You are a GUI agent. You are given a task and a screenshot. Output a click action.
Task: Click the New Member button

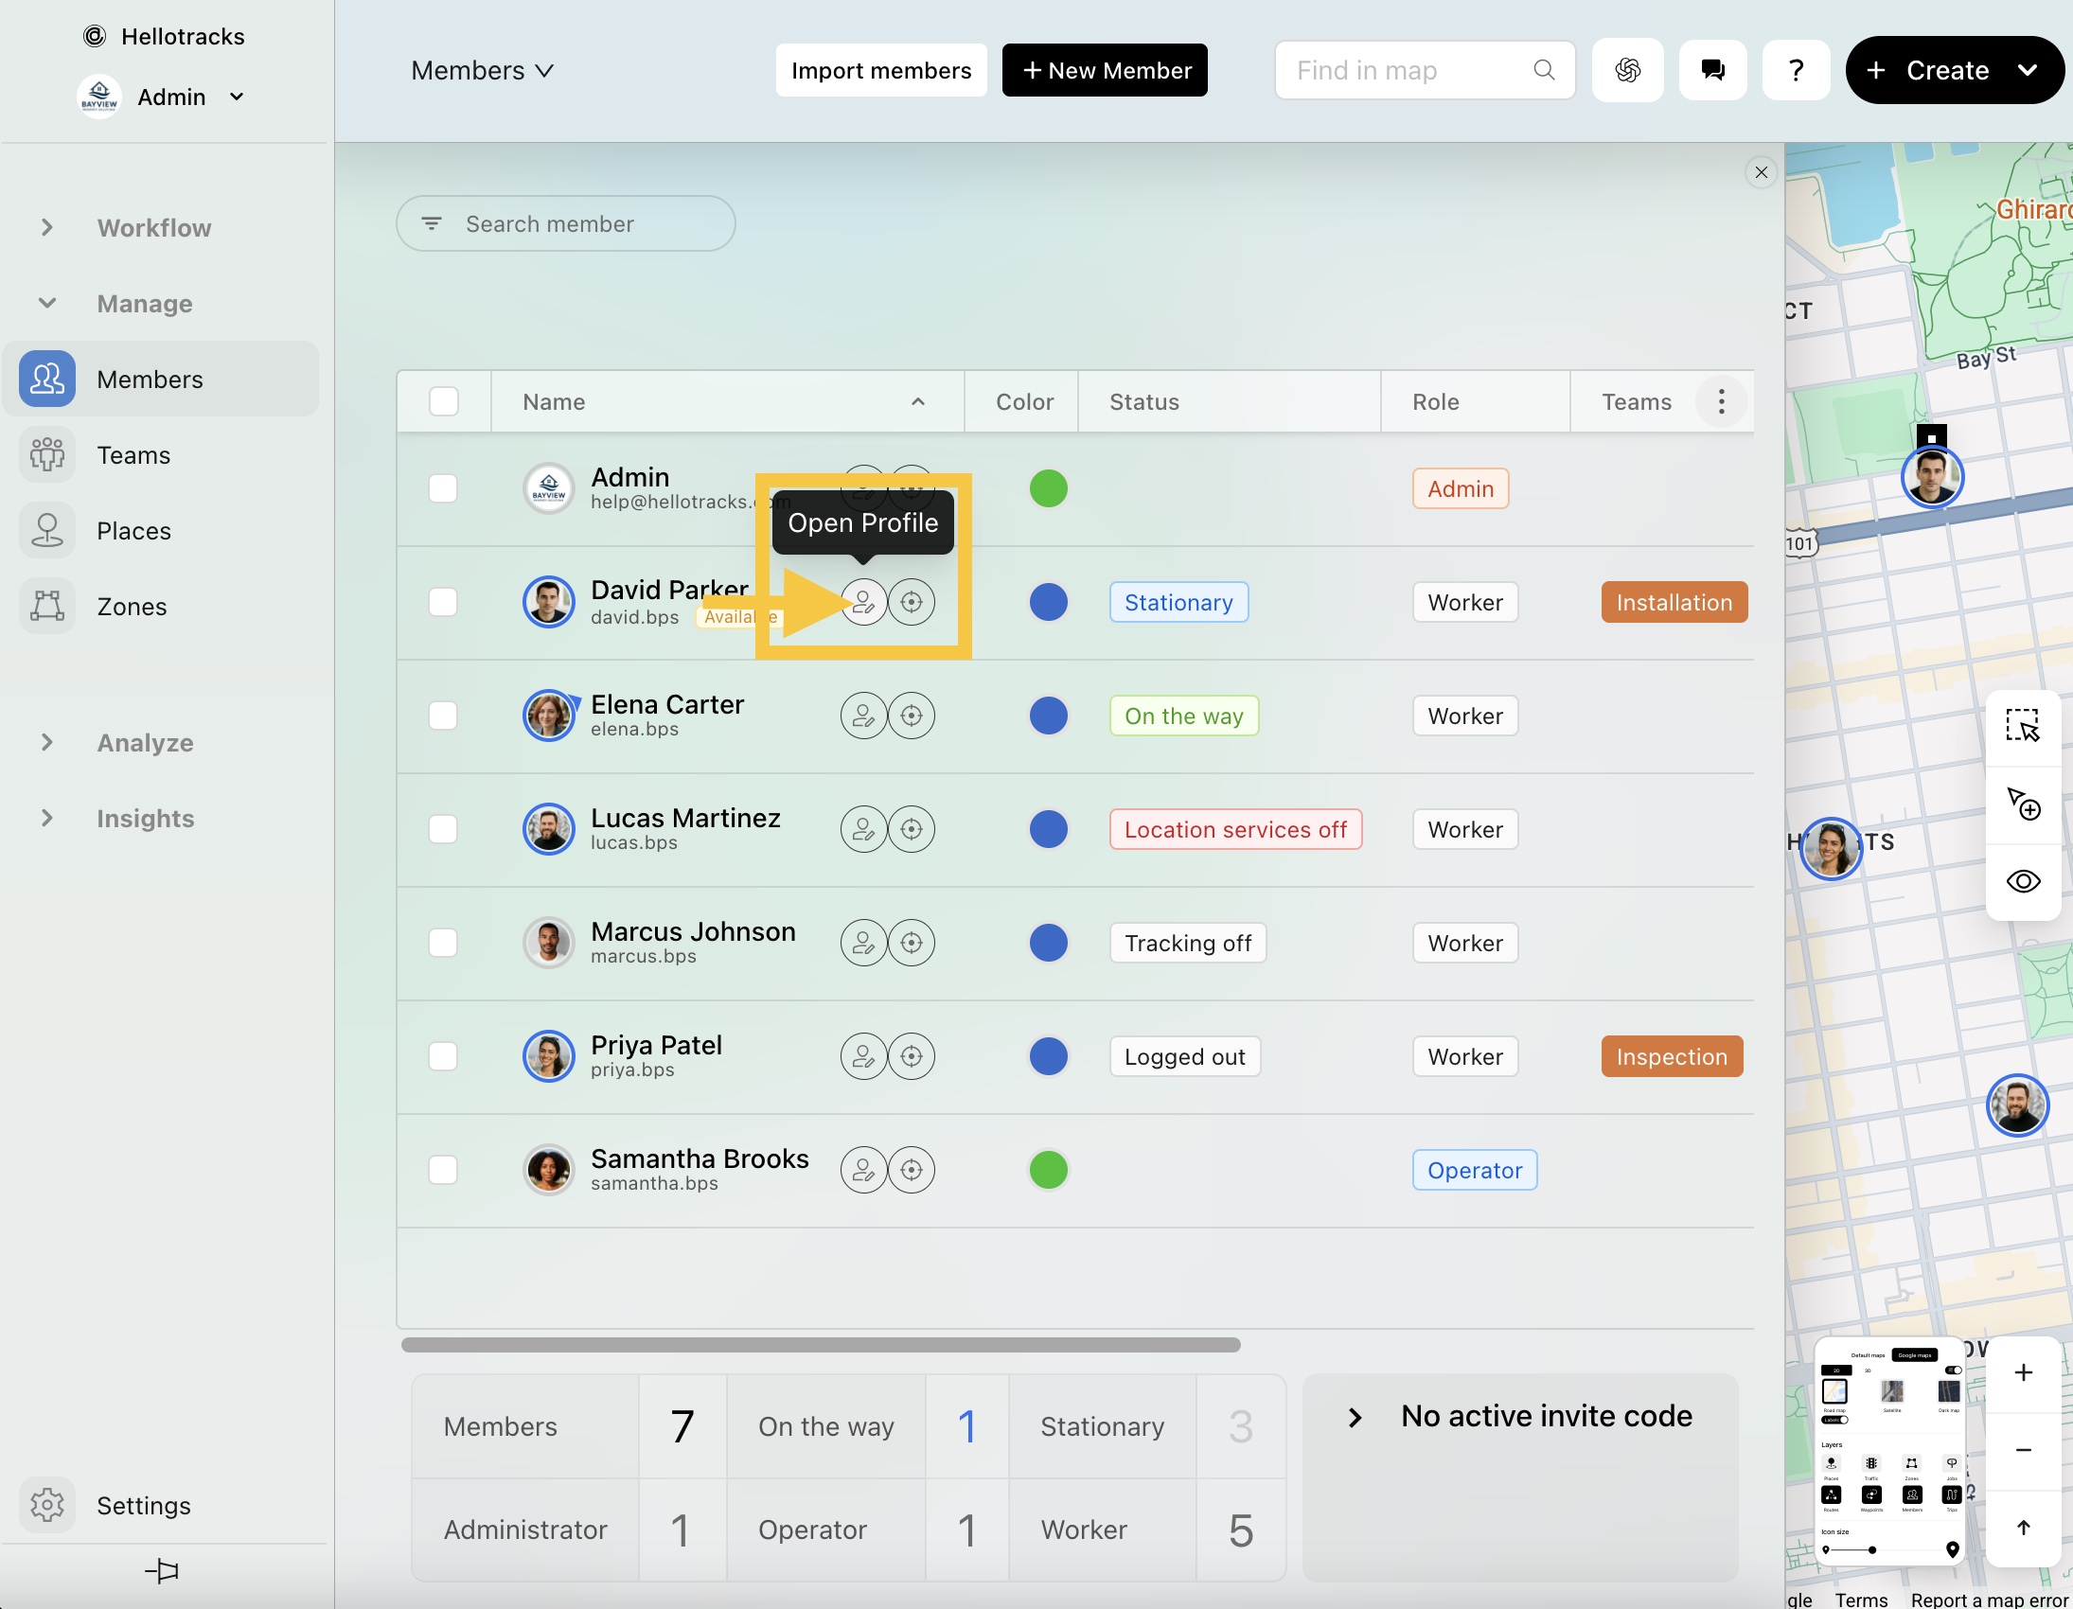coord(1104,70)
